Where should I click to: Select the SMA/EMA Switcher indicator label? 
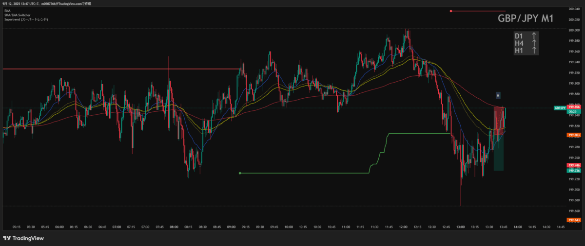tap(18, 15)
